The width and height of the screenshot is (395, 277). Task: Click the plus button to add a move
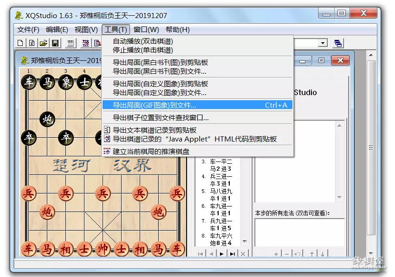(x=276, y=253)
